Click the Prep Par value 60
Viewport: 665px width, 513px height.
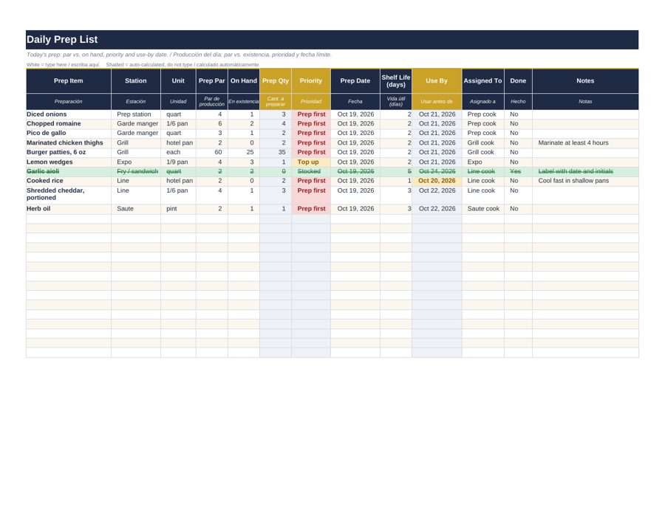tap(211, 152)
